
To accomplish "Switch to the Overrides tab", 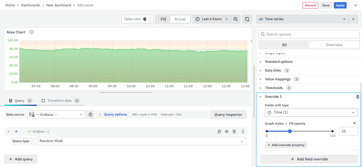I will point(334,45).
